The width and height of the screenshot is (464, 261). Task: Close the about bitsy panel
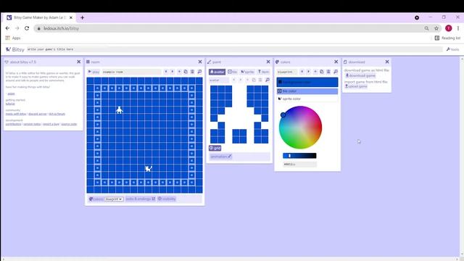tap(79, 62)
